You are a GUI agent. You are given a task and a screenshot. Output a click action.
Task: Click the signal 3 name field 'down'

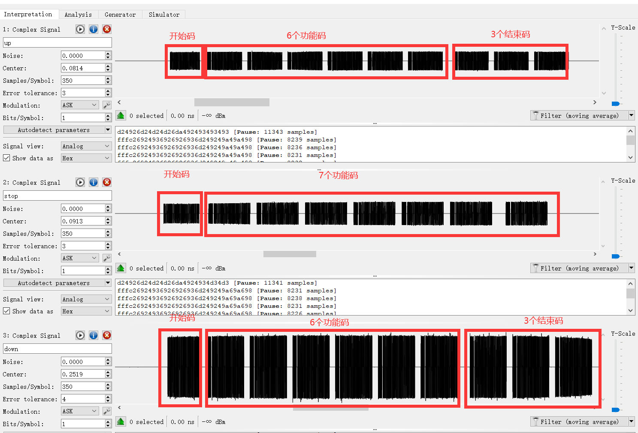(x=57, y=349)
